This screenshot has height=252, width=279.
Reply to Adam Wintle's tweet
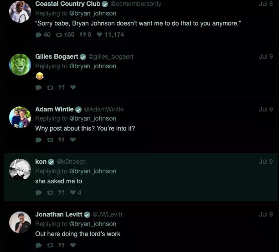38,140
